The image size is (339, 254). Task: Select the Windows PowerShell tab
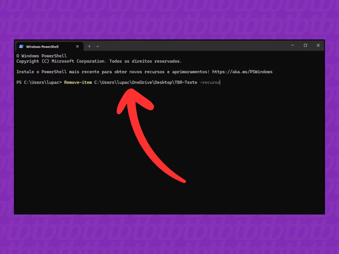point(50,46)
